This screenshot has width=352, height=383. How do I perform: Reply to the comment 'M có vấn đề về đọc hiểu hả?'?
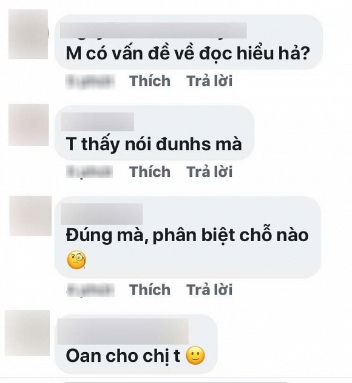click(209, 81)
